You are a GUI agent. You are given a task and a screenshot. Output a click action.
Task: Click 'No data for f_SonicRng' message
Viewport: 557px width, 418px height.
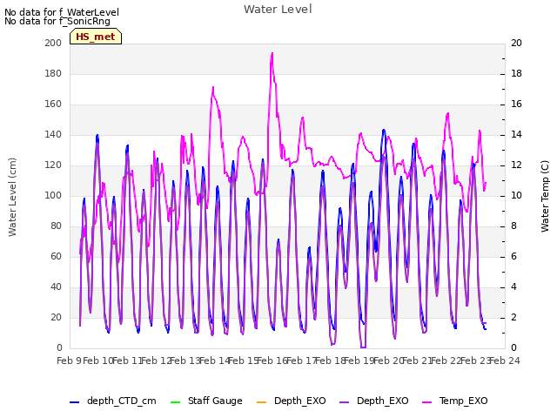tap(57, 21)
